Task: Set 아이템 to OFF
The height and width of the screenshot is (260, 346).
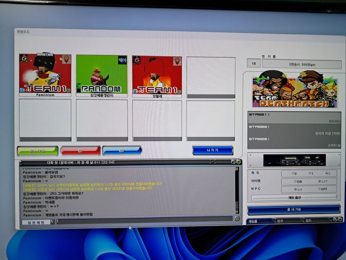Action: pos(323,181)
